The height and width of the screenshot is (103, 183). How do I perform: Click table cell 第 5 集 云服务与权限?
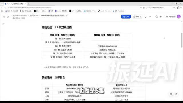(x=63, y=50)
